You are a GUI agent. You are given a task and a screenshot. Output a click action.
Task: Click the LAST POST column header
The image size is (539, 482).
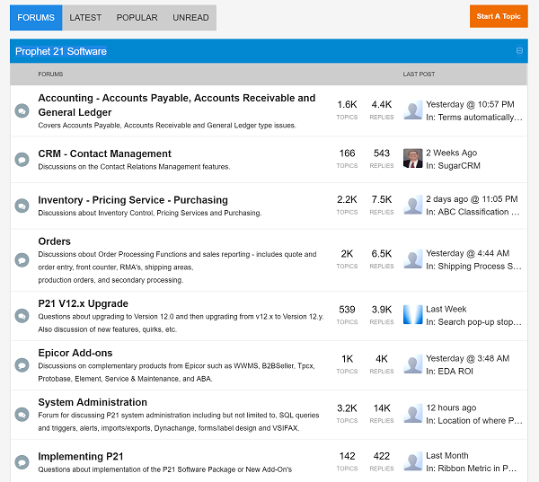pos(419,74)
